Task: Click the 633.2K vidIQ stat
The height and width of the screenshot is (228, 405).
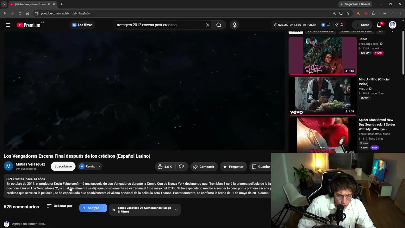Action: point(281,25)
